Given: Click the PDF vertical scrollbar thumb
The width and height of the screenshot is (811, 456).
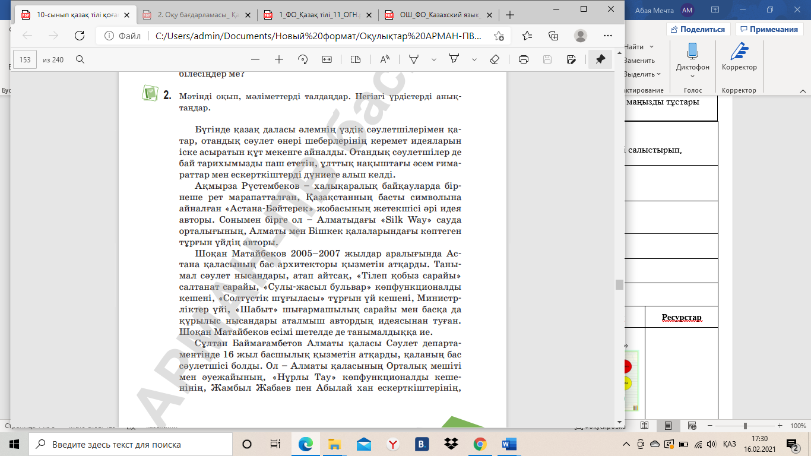Looking at the screenshot, I should tap(620, 284).
